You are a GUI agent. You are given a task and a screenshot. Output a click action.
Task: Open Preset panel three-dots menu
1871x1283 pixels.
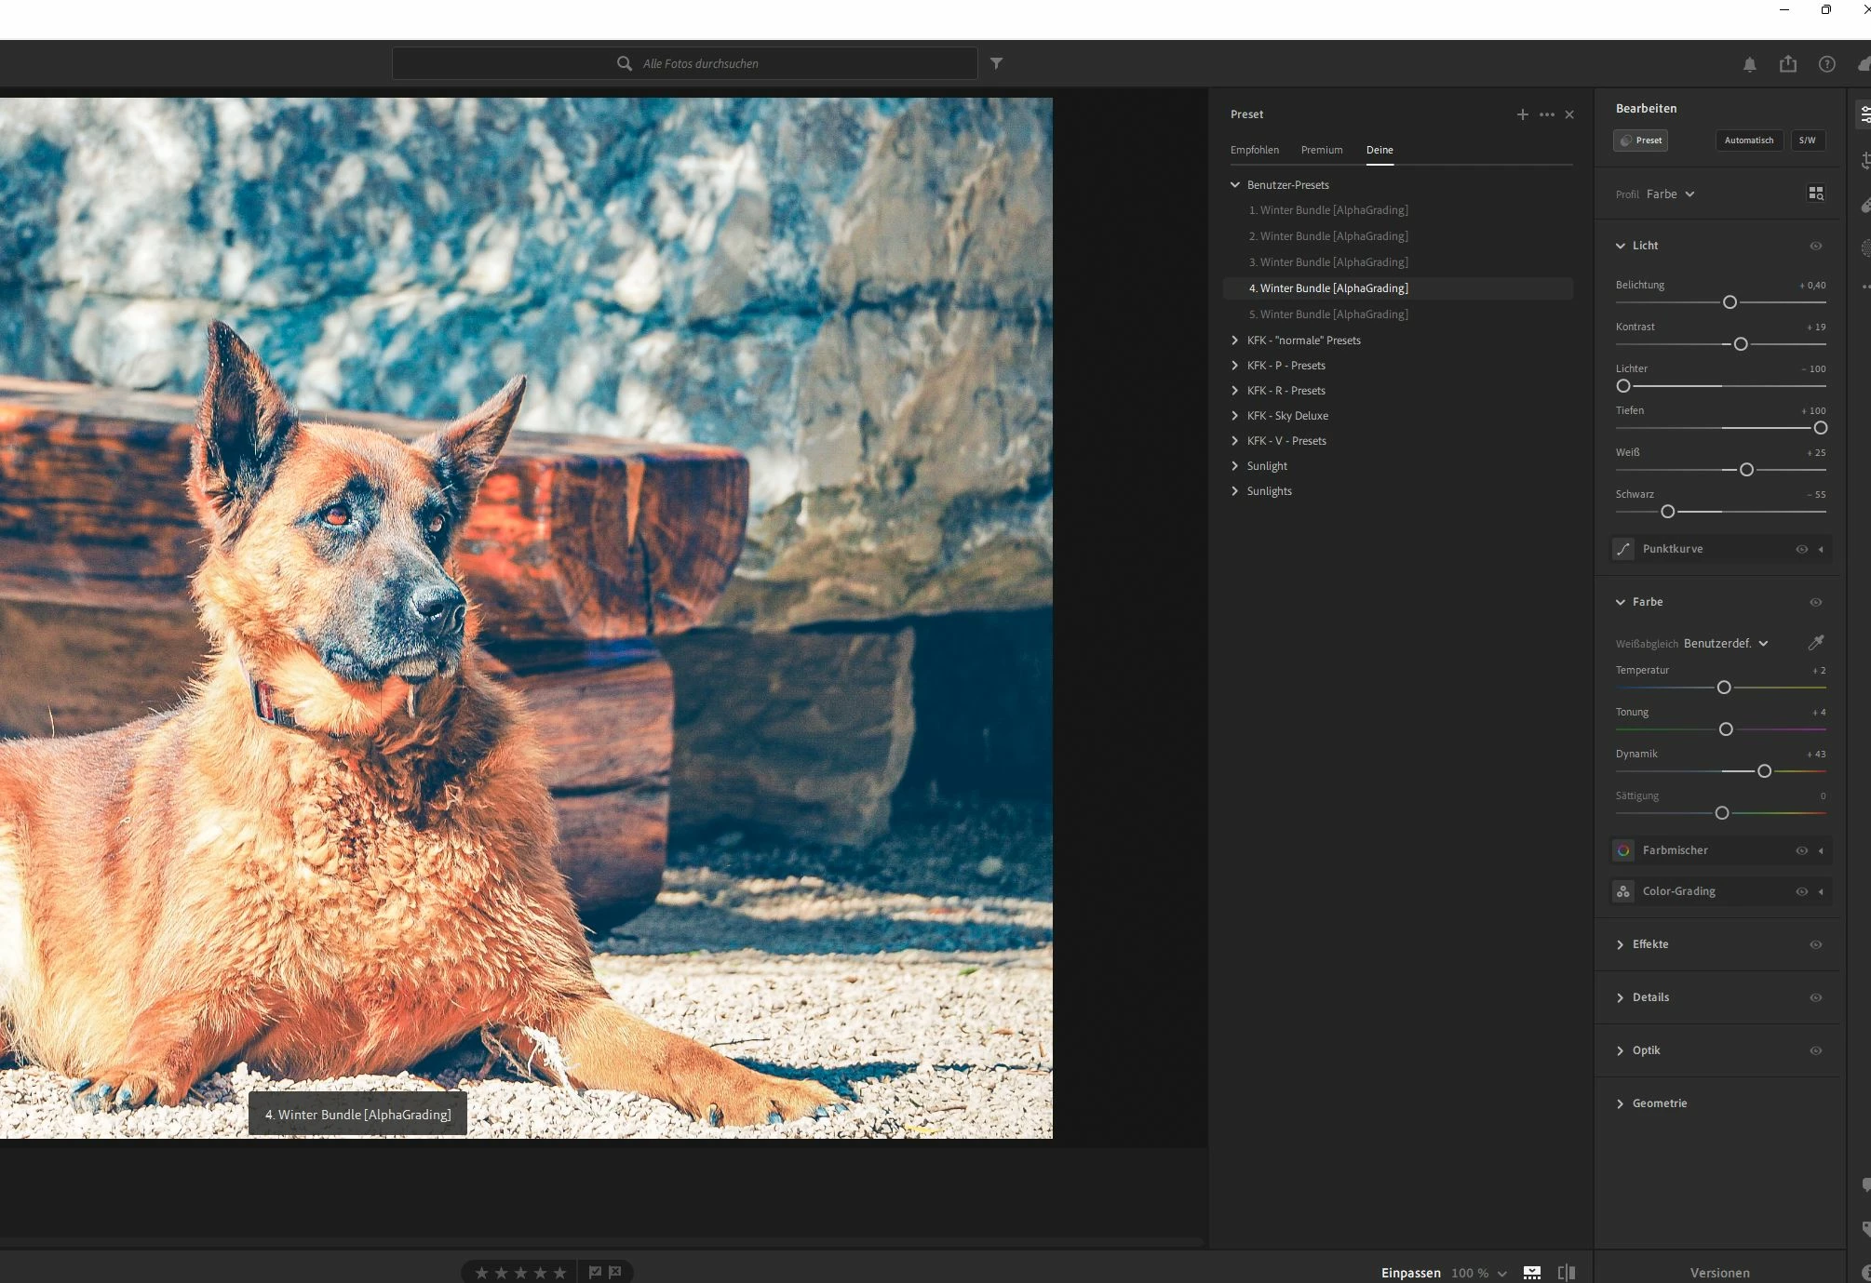click(x=1546, y=114)
